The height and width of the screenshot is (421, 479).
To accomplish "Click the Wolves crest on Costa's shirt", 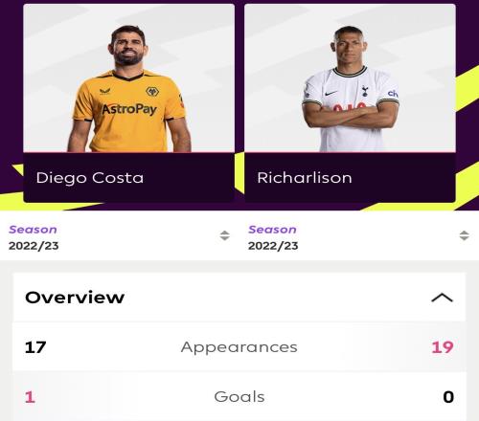I will pyautogui.click(x=152, y=92).
